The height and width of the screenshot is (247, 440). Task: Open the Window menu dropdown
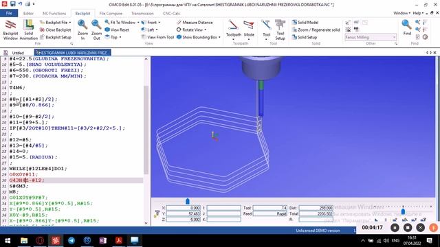pos(401,13)
